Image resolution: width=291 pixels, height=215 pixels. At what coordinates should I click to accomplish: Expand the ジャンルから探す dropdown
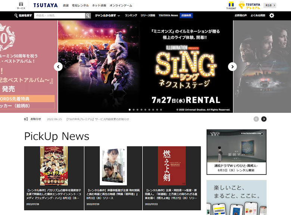pyautogui.click(x=107, y=16)
